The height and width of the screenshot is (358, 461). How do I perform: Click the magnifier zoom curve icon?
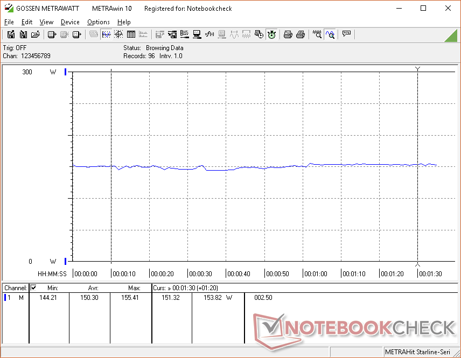330,34
